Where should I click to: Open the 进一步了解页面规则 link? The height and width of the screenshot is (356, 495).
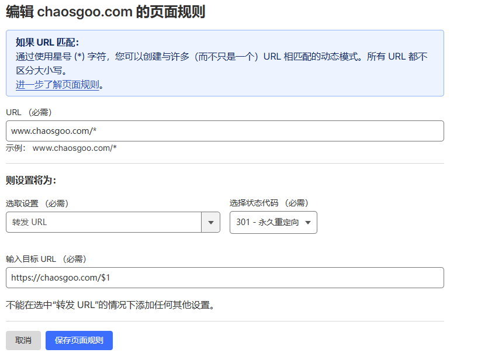(x=57, y=85)
